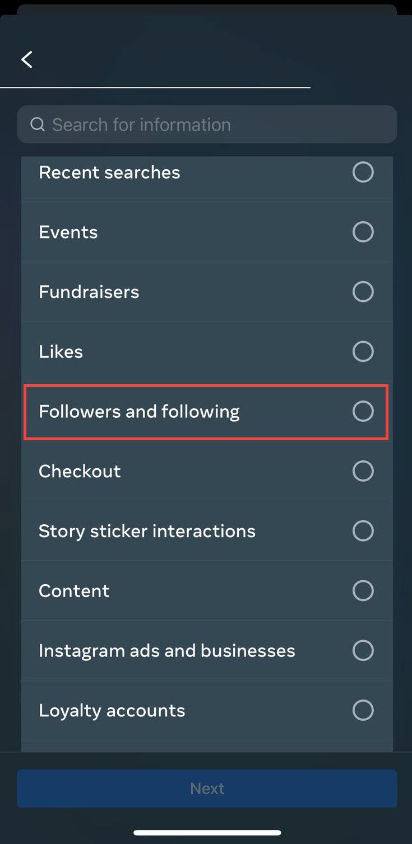This screenshot has width=412, height=844.
Task: Tap the Events row label
Action: tap(68, 231)
